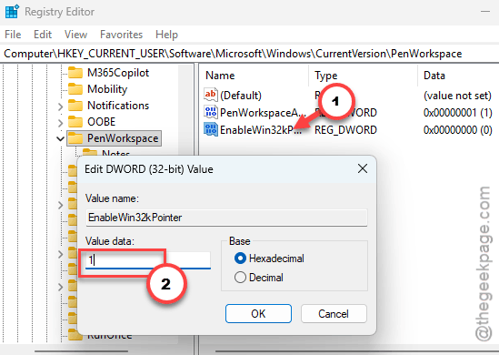Click the 0x00000001 (1) data cell
This screenshot has height=355, width=499.
click(457, 113)
